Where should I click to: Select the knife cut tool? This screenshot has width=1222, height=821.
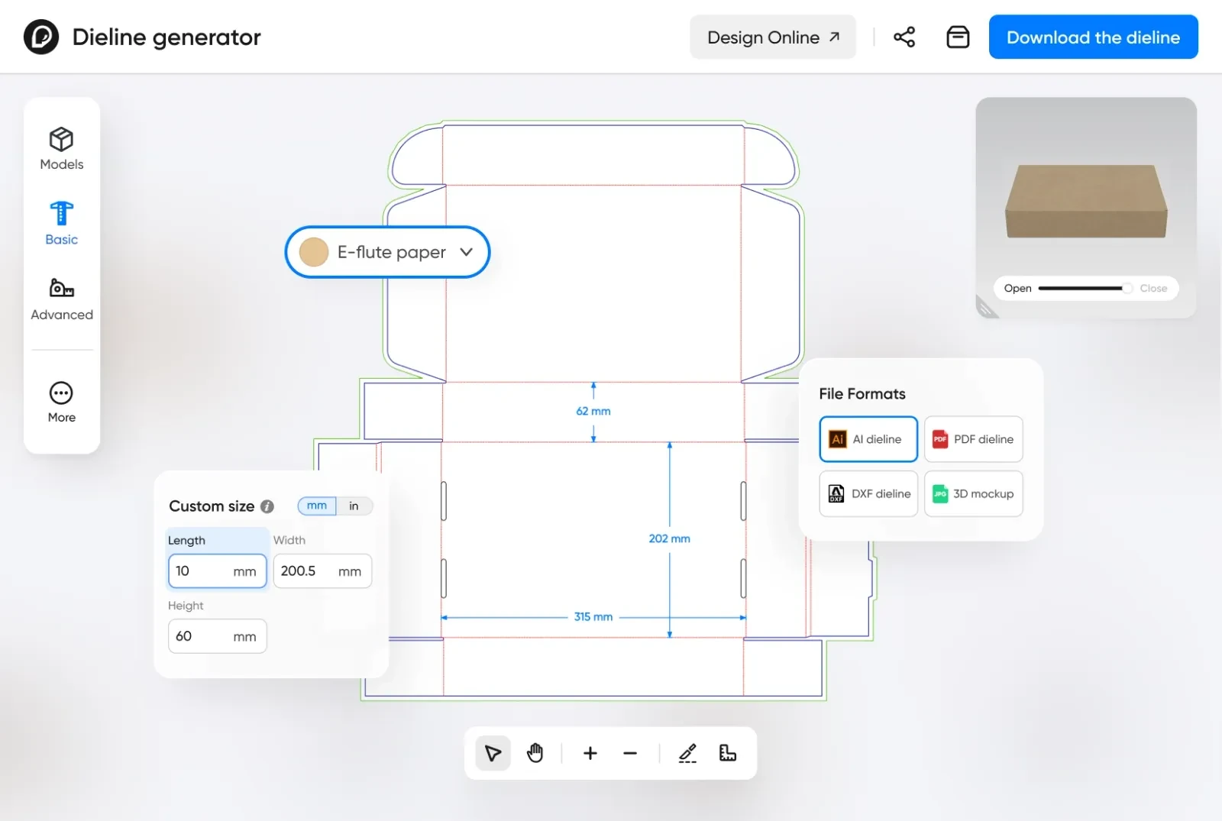[x=687, y=753]
